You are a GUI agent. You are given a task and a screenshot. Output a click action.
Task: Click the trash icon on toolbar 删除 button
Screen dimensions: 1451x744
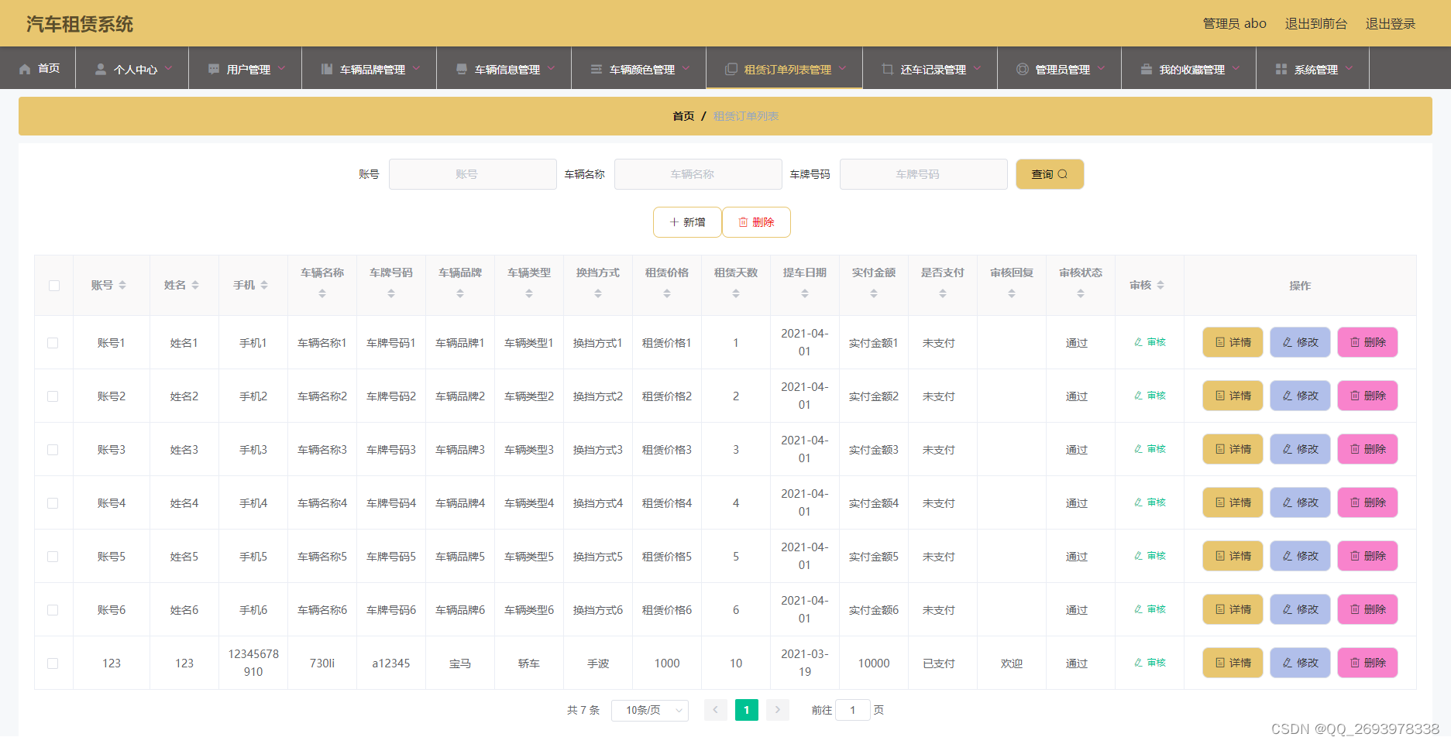tap(743, 222)
